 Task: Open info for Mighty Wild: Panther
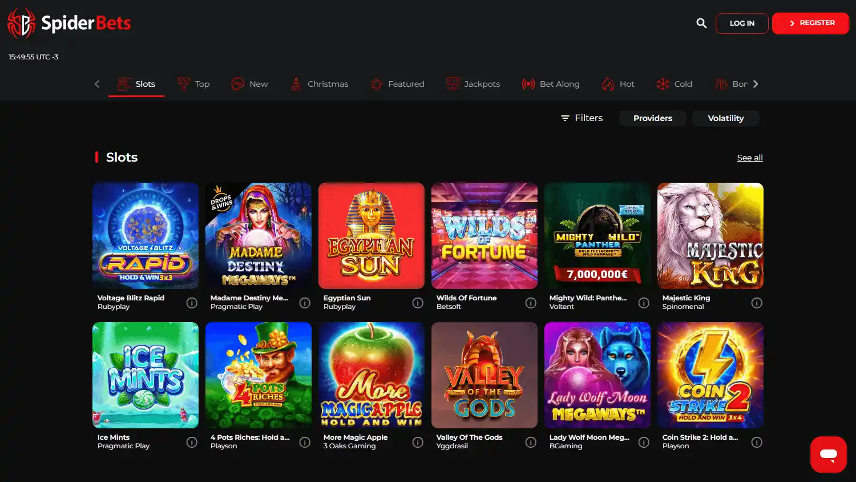(x=644, y=303)
